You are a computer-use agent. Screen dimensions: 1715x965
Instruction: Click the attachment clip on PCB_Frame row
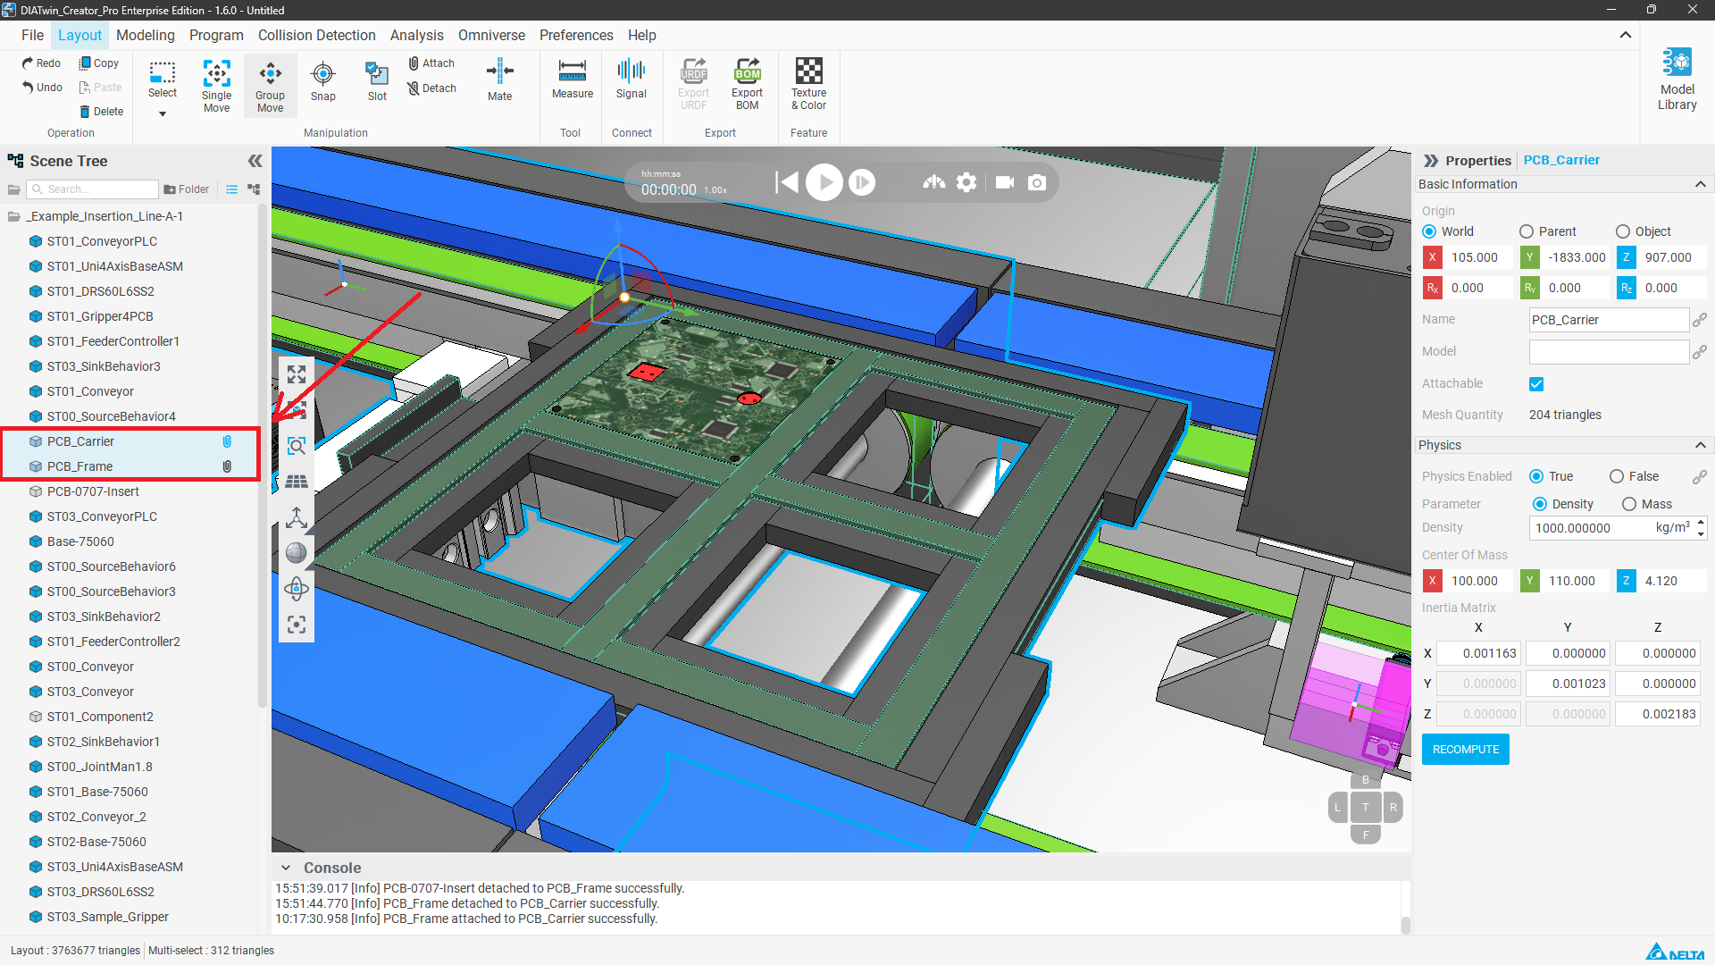[x=227, y=466]
